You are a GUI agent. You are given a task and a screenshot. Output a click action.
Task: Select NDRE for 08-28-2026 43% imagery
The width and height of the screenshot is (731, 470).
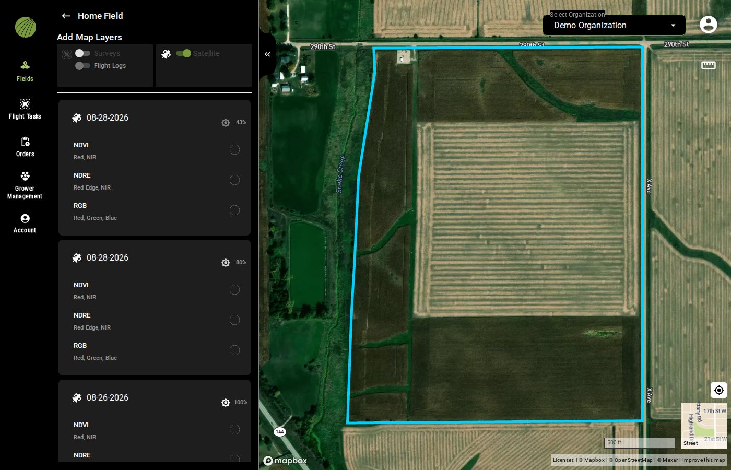(x=235, y=180)
